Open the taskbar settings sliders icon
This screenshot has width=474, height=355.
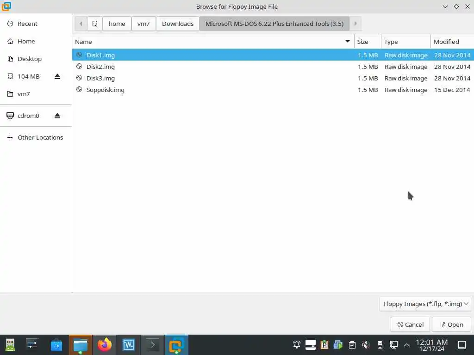(32, 345)
